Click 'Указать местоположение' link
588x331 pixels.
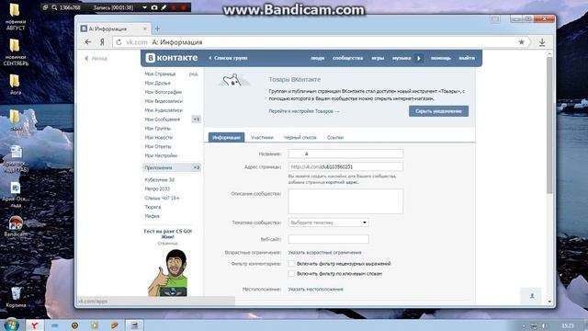point(316,290)
